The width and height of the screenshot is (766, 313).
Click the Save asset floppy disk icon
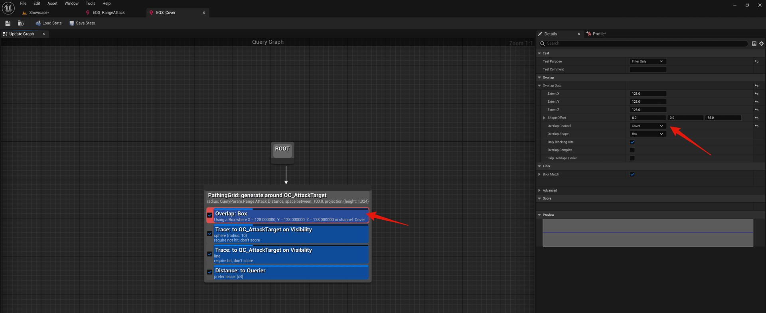coord(8,23)
